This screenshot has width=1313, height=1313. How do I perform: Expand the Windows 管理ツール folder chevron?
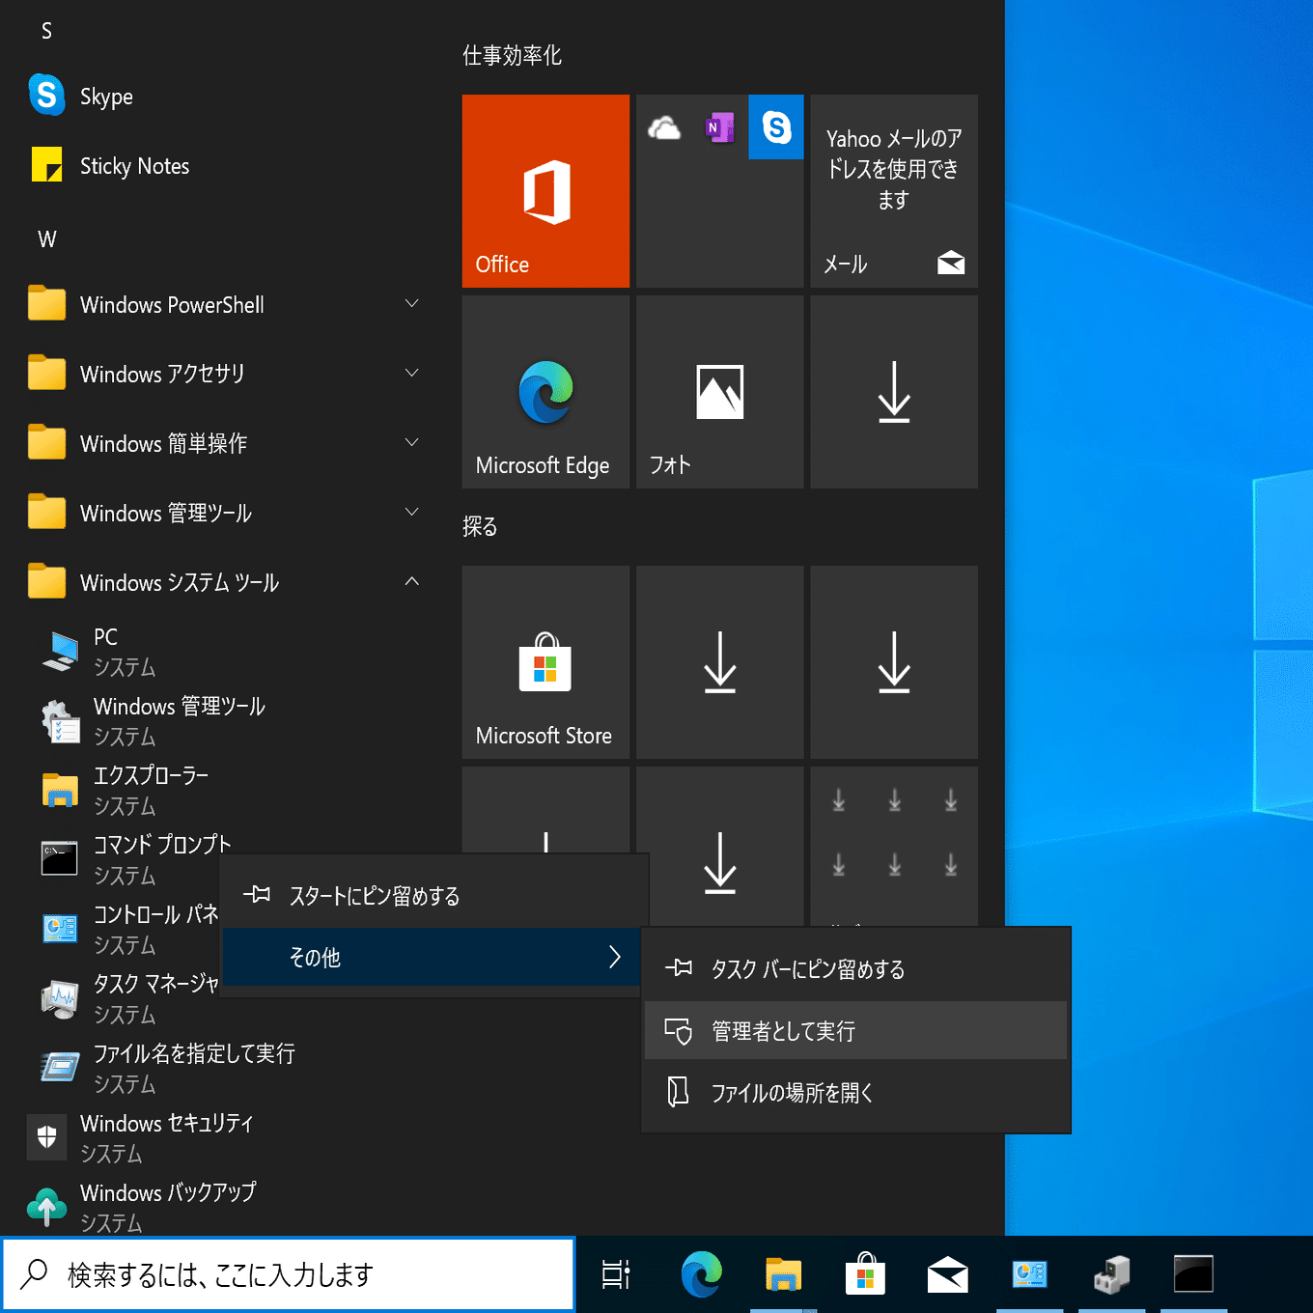(x=412, y=513)
